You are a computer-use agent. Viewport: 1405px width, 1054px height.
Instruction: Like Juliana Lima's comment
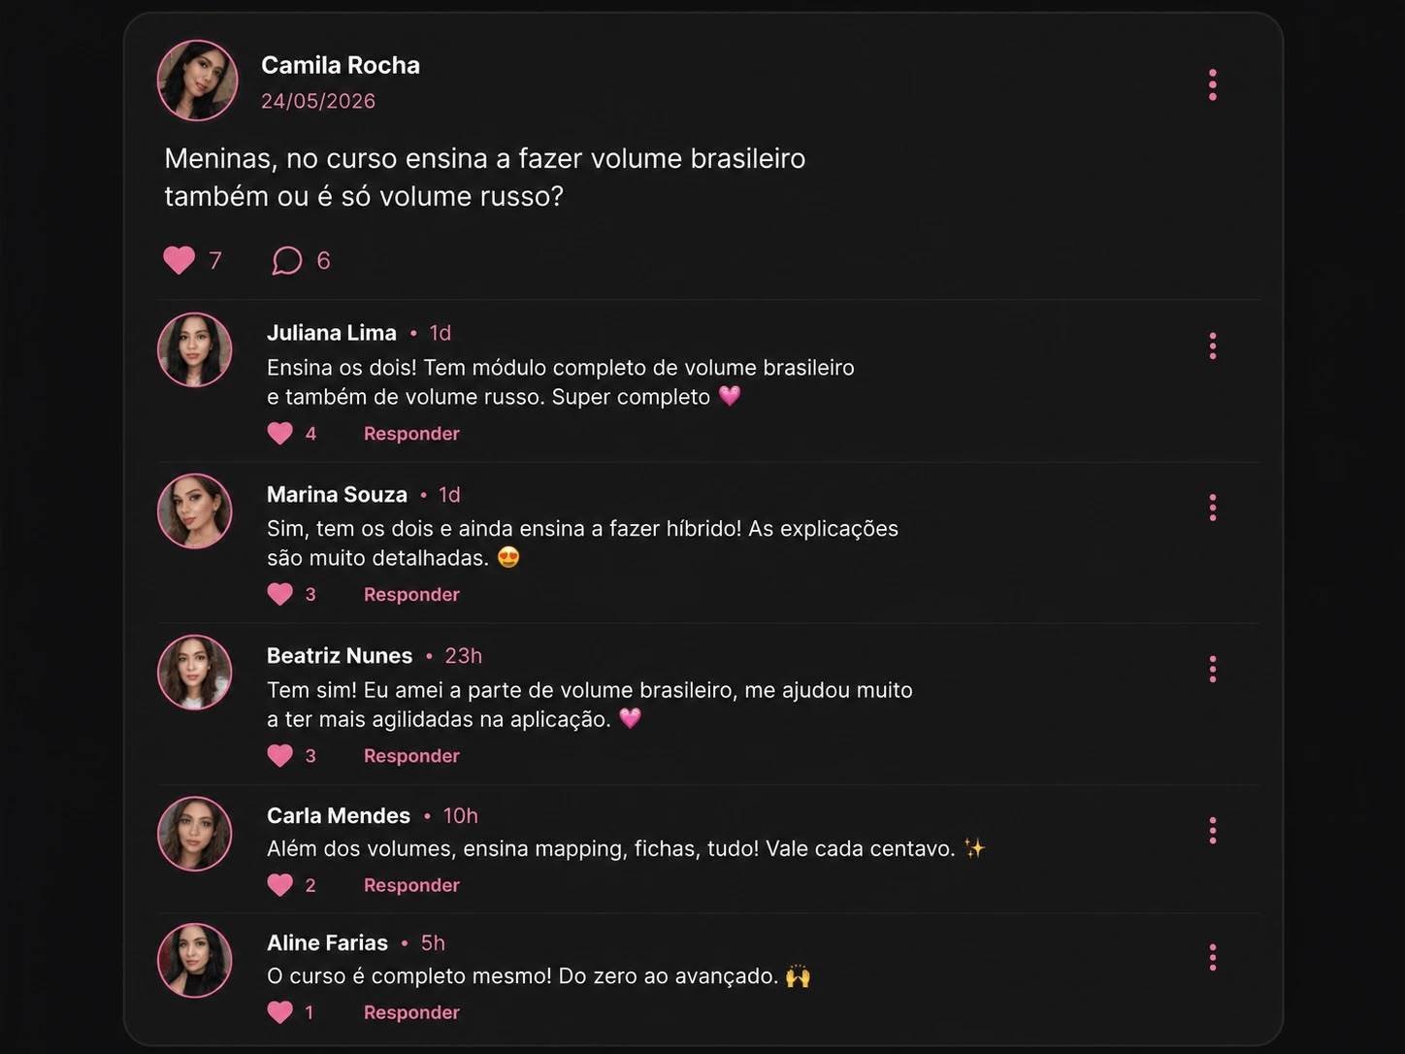coord(280,434)
